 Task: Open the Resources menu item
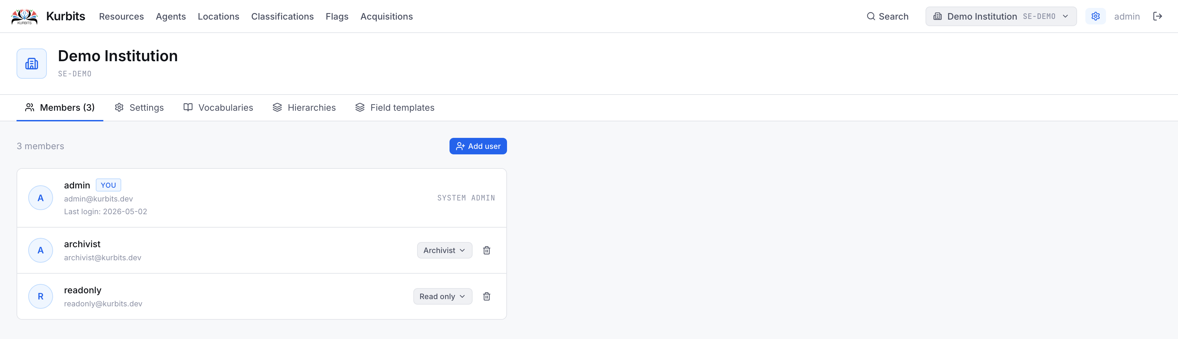(x=121, y=17)
